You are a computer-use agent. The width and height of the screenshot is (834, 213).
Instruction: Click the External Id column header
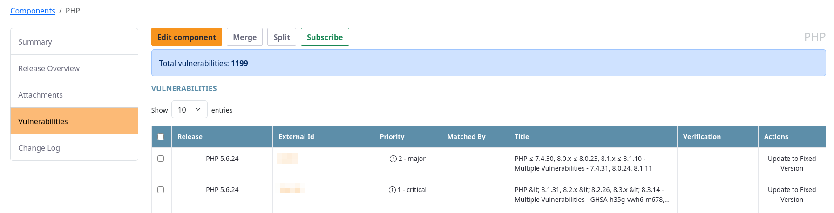tap(296, 137)
